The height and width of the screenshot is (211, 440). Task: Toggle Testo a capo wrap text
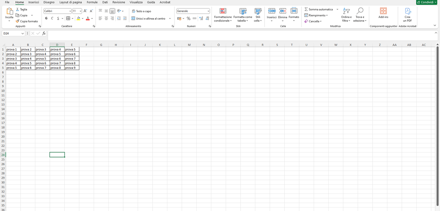coord(141,11)
